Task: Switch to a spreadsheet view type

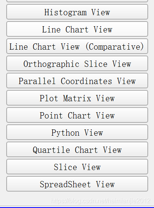Action: click(x=77, y=184)
